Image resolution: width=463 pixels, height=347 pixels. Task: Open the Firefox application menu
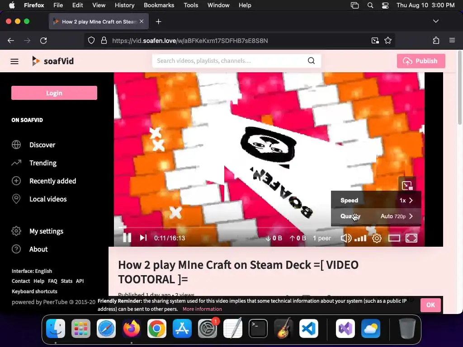click(x=452, y=40)
